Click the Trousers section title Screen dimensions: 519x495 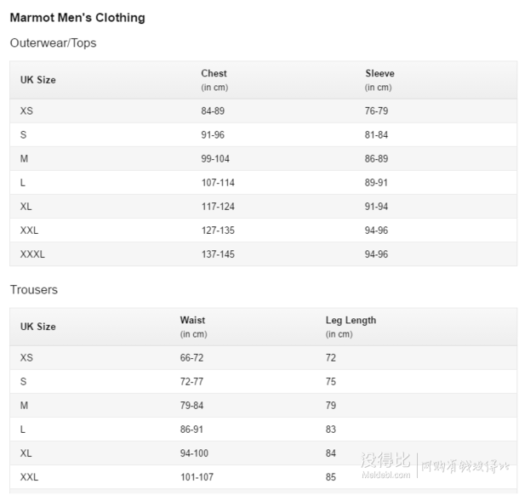(34, 289)
